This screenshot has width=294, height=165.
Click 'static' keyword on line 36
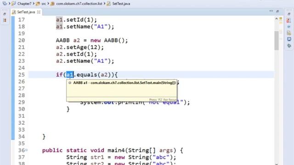pos(76,150)
